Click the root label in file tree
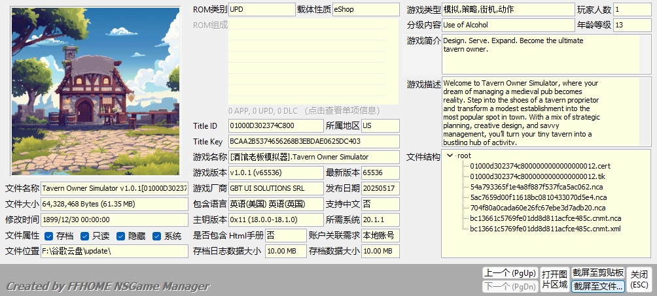The height and width of the screenshot is (296, 657). click(x=464, y=156)
